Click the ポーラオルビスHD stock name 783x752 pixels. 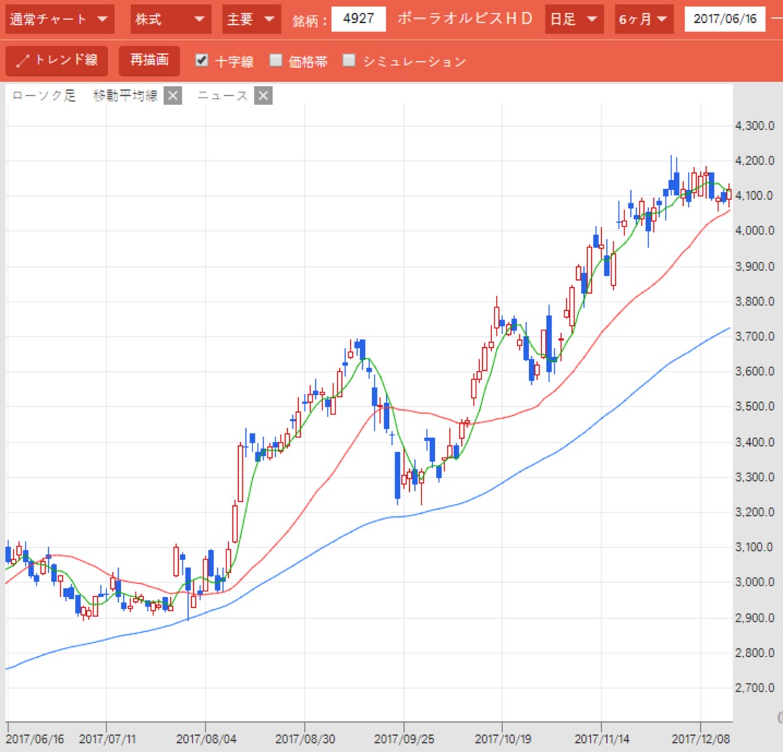coord(465,19)
